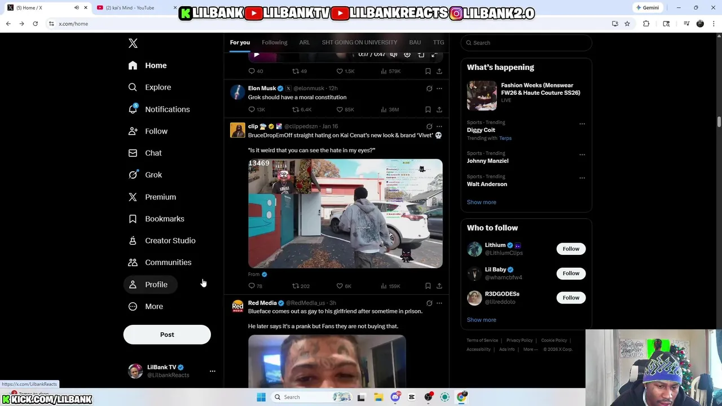Open options for Diggy Coit trend
Screen dimensions: 722x406
[582, 124]
